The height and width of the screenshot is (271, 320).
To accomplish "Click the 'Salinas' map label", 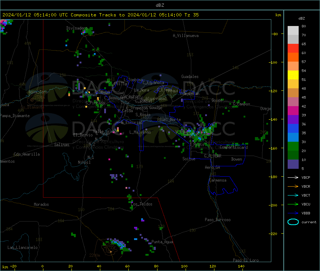I will click(x=62, y=145).
